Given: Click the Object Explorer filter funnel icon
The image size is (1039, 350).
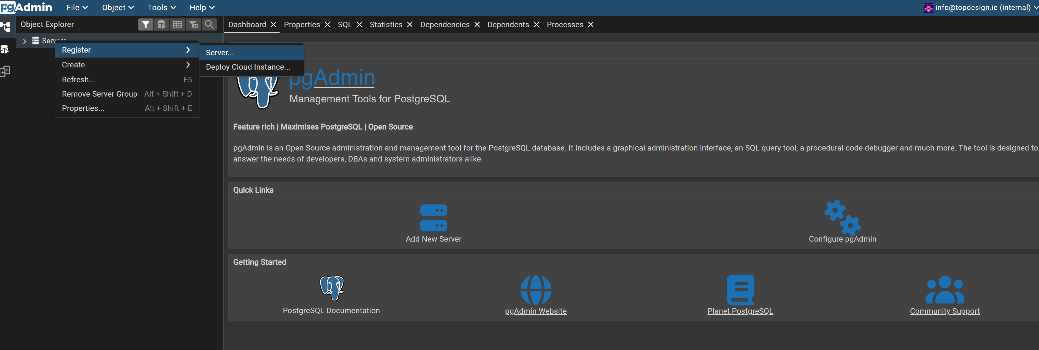Looking at the screenshot, I should tap(146, 24).
